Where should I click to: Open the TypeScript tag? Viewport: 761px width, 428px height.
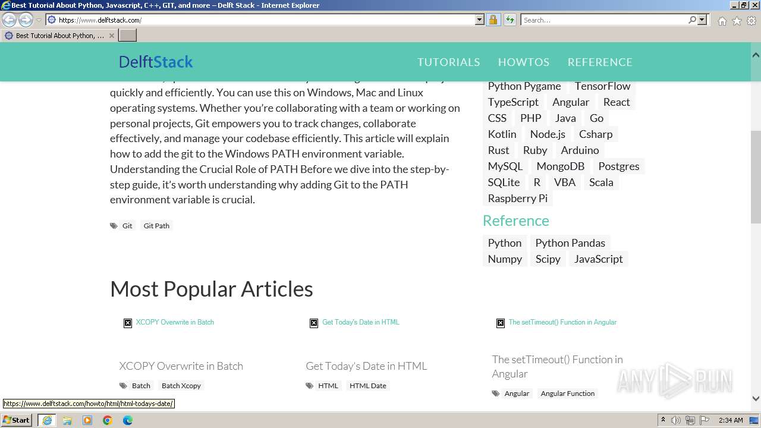click(513, 102)
